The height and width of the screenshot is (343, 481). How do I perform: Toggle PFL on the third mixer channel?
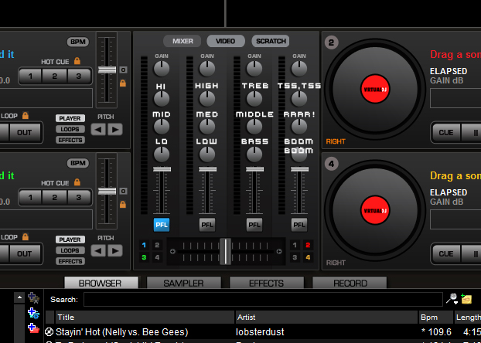coord(254,225)
